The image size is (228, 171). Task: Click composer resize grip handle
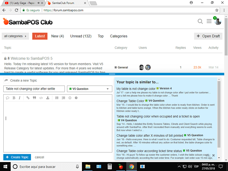(112, 74)
